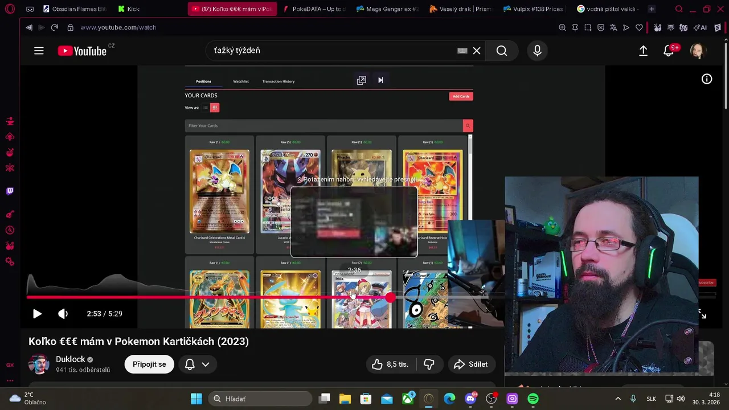This screenshot has width=729, height=410.
Task: Seek on the red video progress bar
Action: [208, 297]
